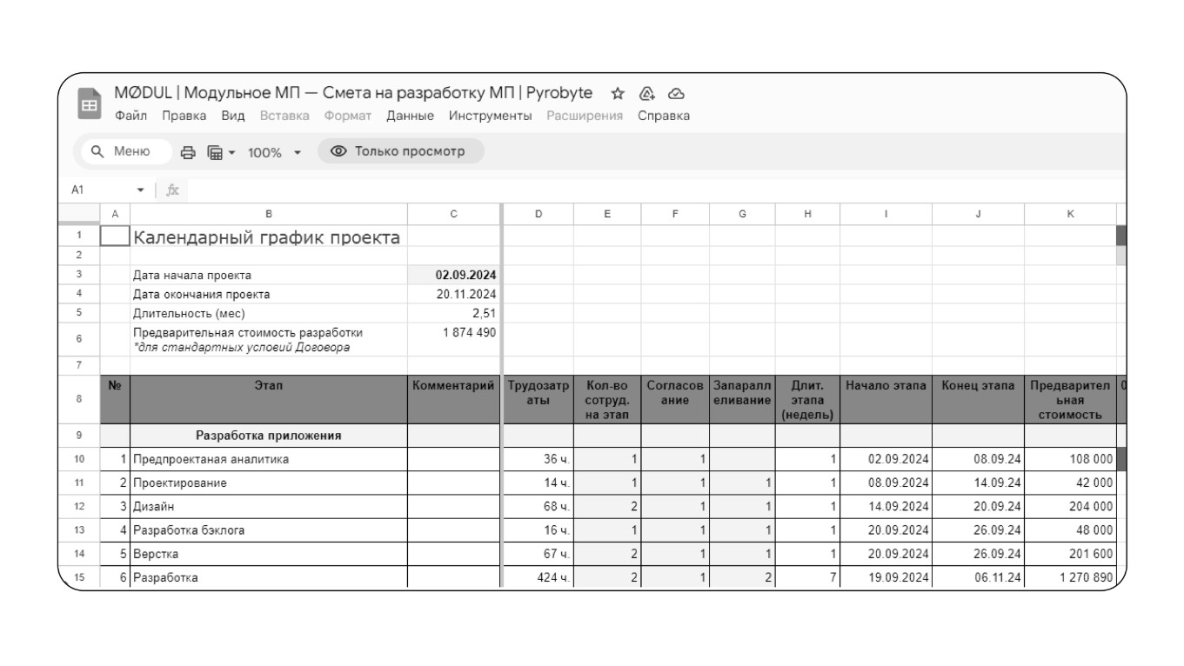Select row 8 header
This screenshot has height=666, width=1184.
tap(79, 398)
